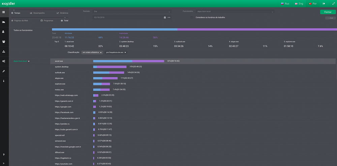
Task: Click the filter slider handle above Total
Action: point(65,17)
